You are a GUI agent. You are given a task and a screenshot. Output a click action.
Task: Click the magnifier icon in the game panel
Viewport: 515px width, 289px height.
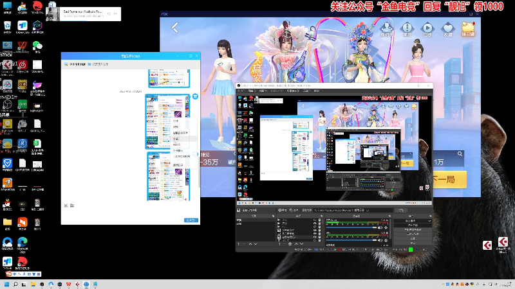[x=460, y=153]
